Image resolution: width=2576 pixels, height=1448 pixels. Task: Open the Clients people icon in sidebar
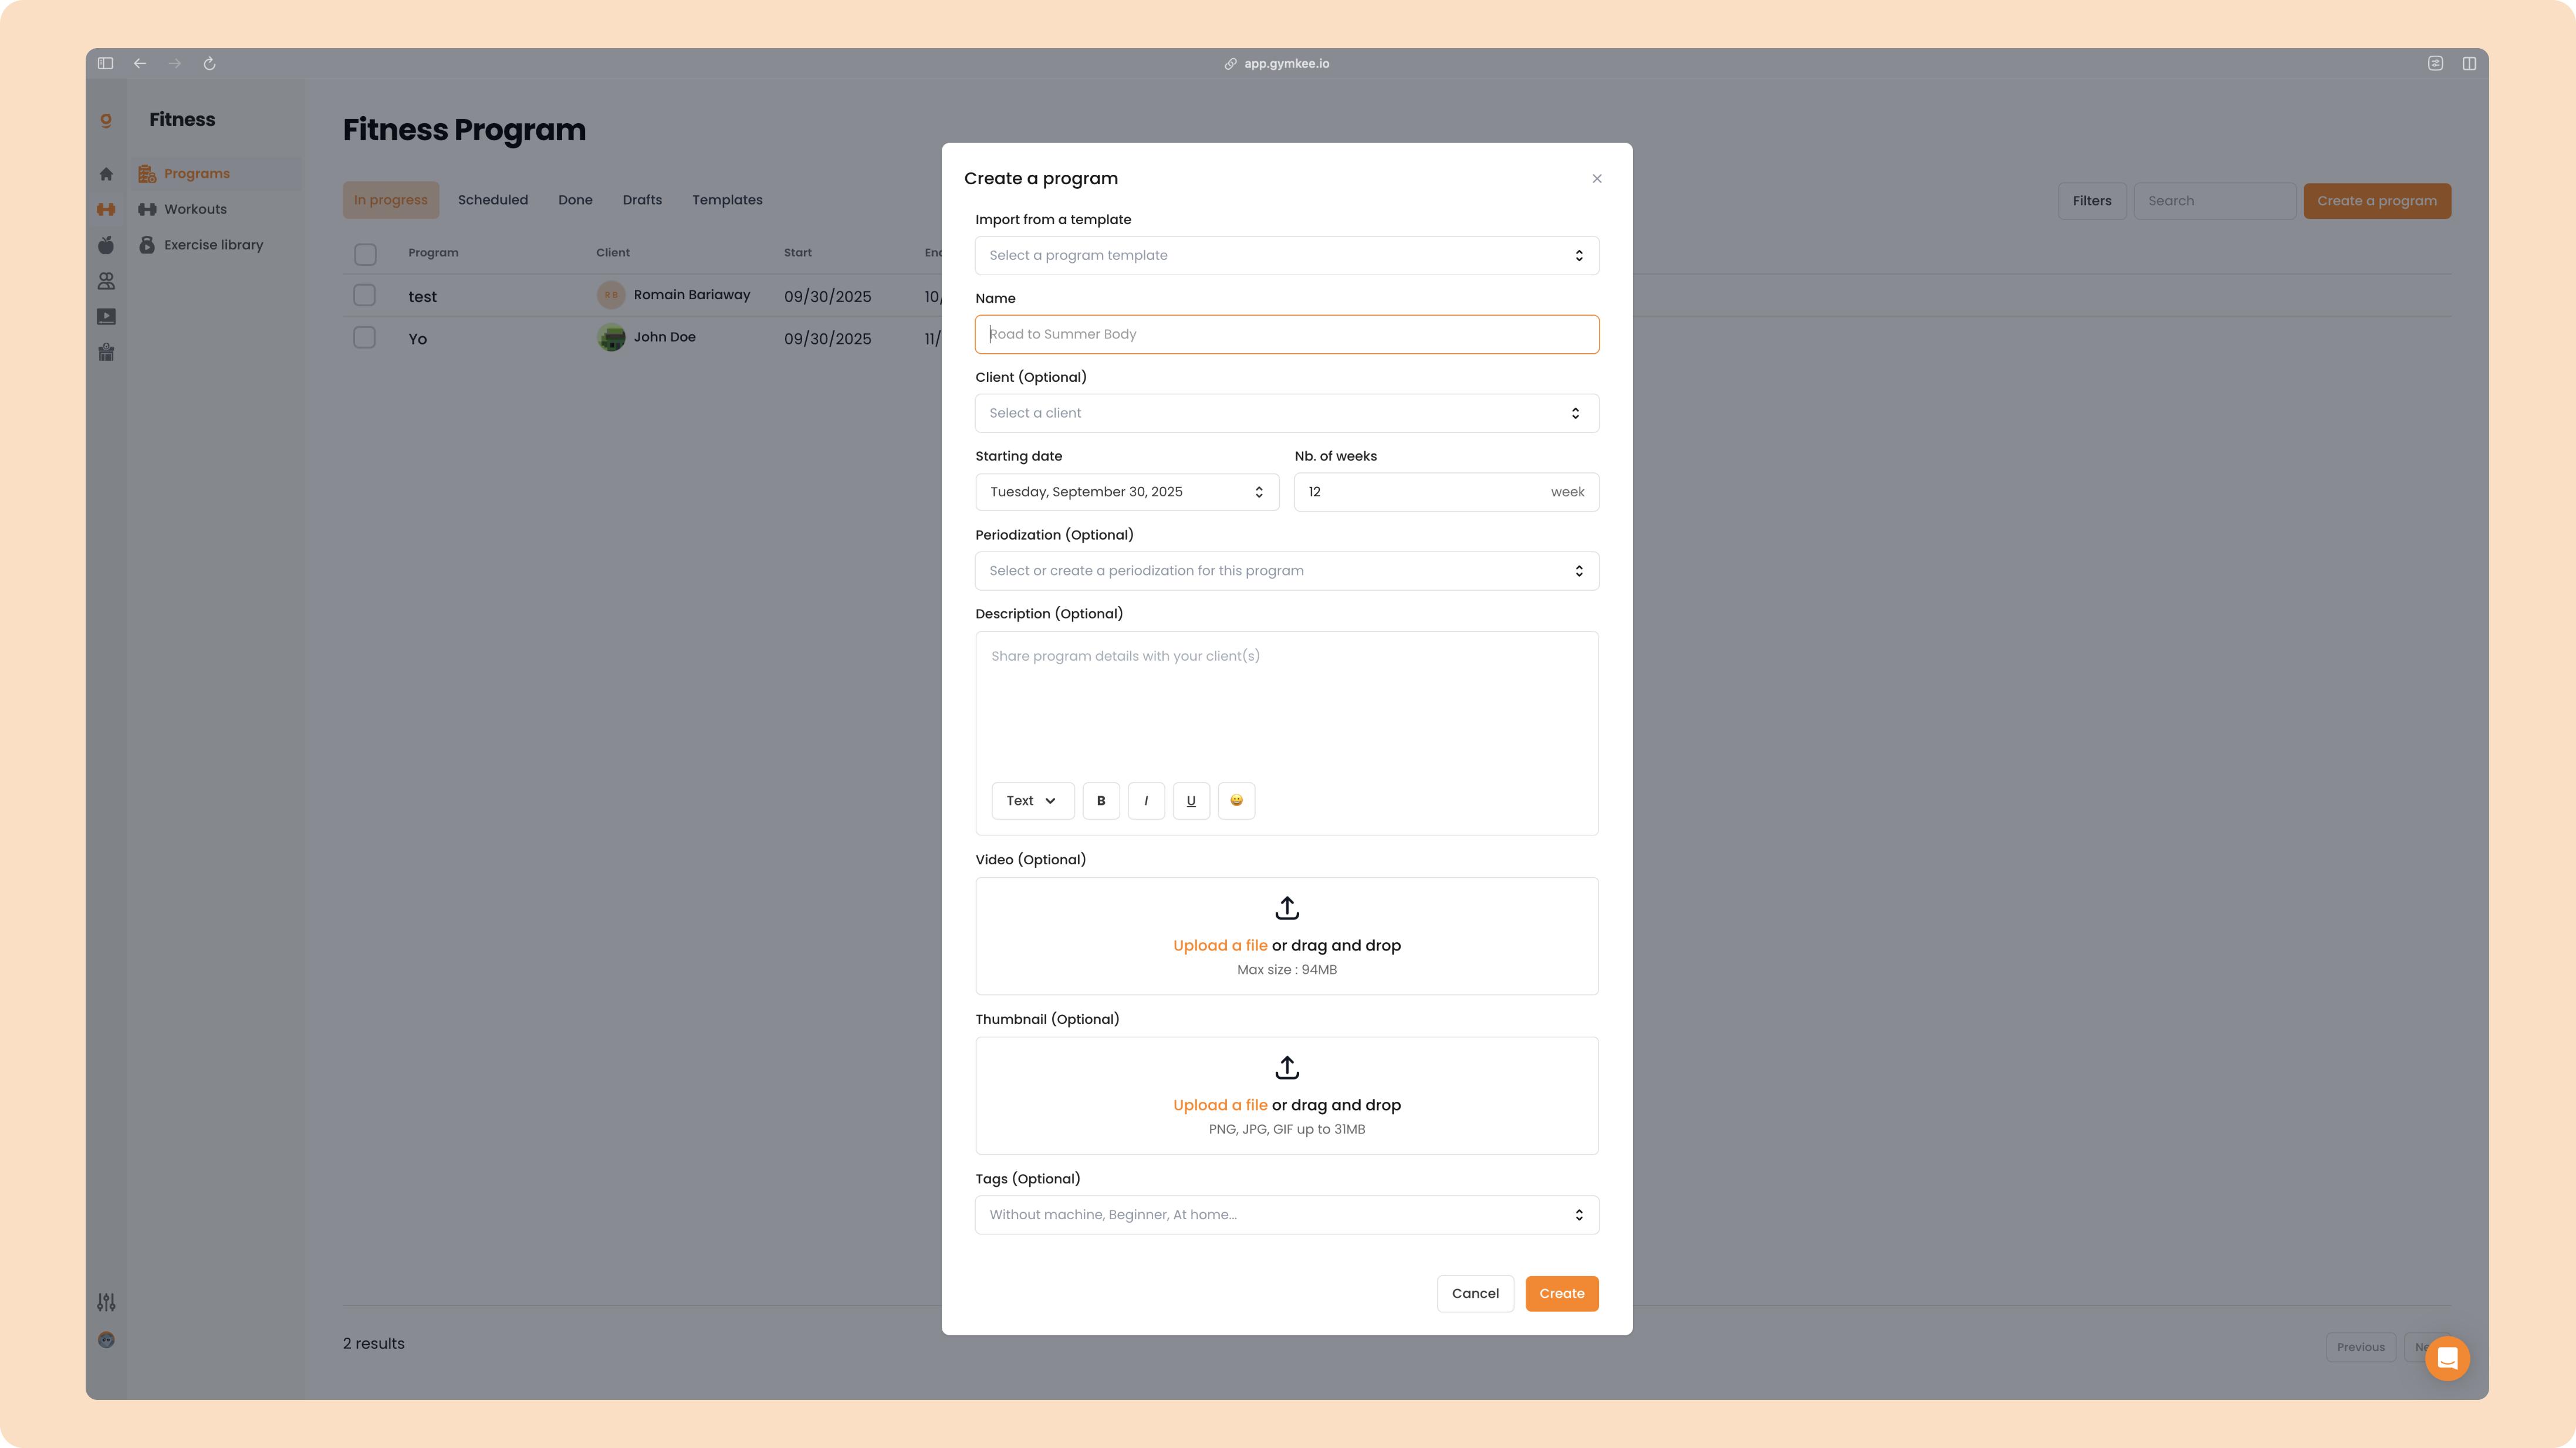(106, 281)
